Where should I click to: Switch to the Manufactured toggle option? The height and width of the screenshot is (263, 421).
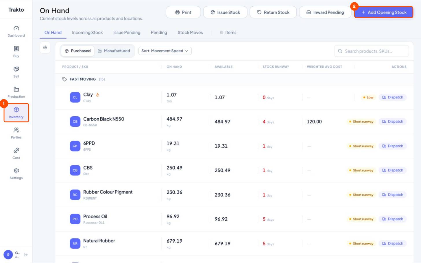pos(114,51)
